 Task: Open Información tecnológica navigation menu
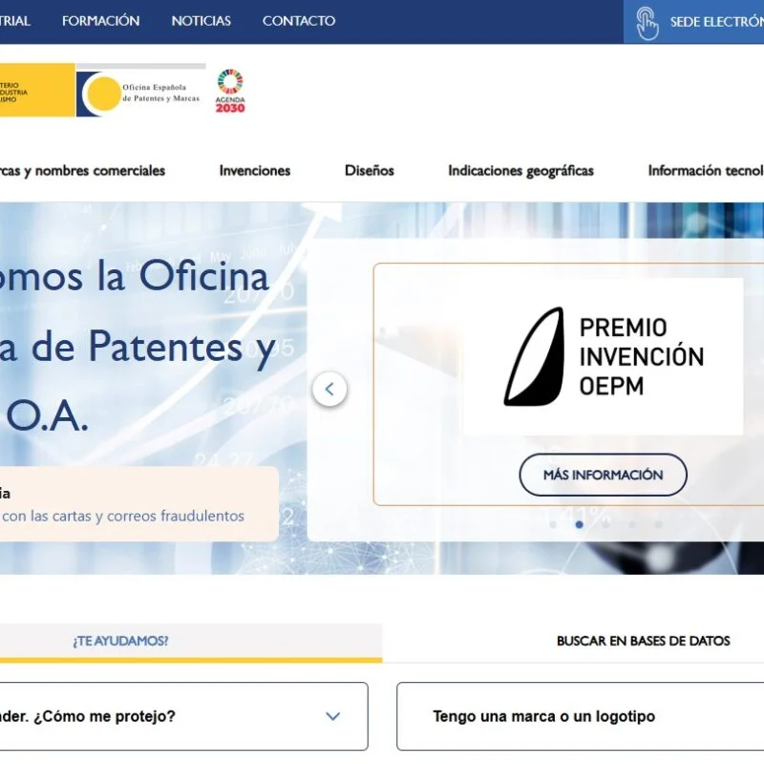coord(706,171)
